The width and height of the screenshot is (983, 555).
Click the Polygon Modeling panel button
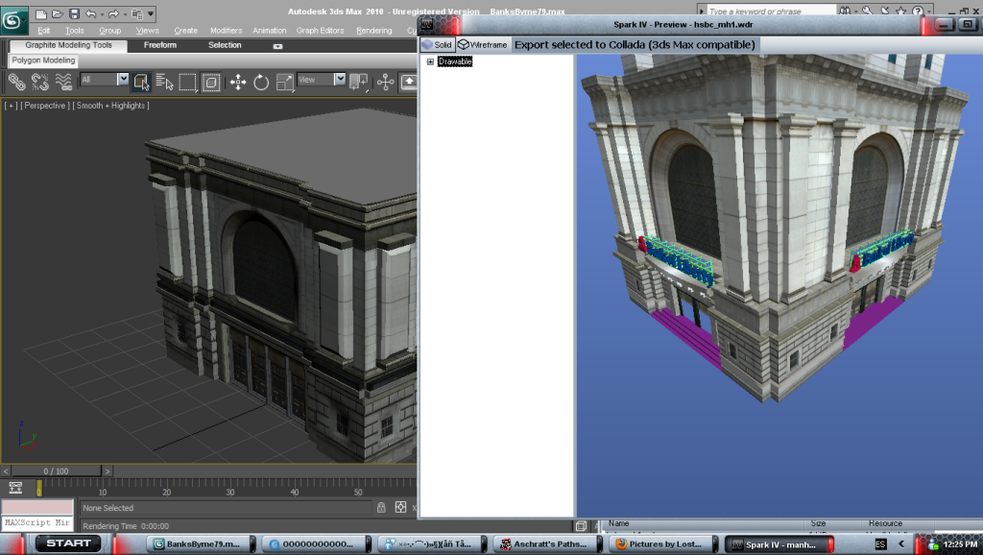tap(43, 60)
